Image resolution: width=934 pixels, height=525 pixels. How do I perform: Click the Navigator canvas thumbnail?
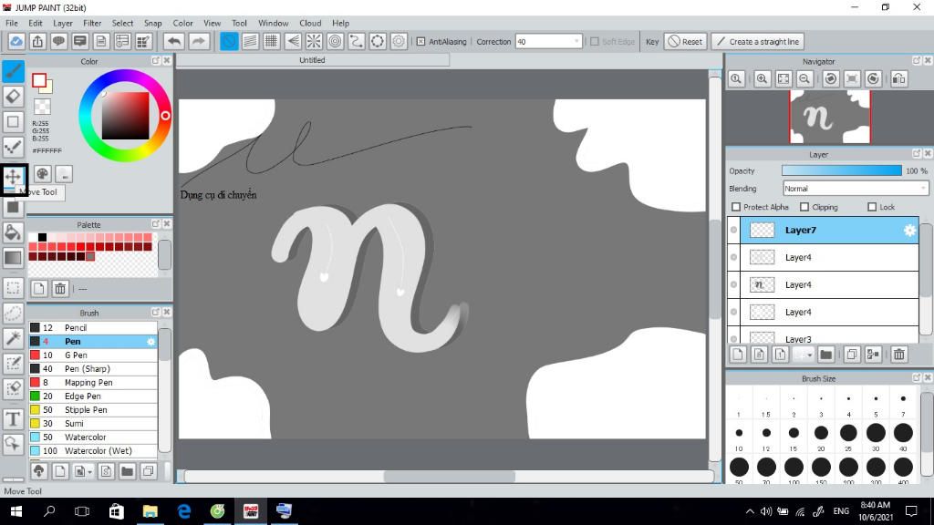(x=830, y=117)
